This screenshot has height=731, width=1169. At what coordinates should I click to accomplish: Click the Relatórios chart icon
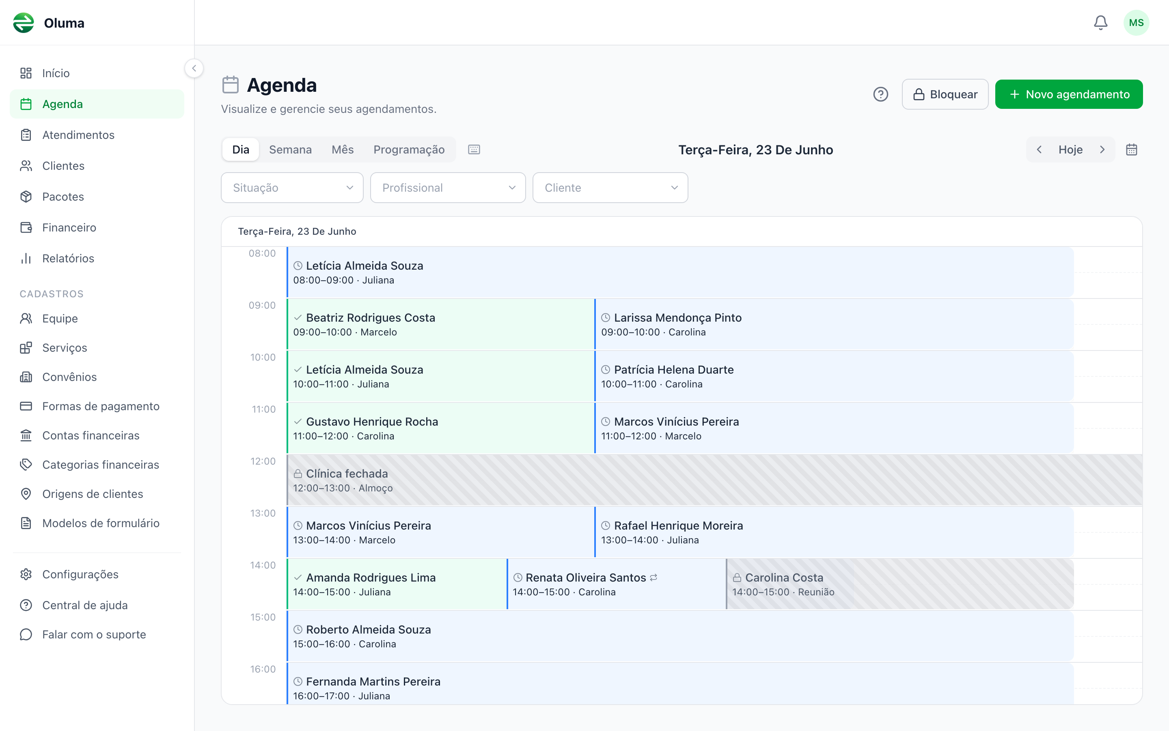26,258
